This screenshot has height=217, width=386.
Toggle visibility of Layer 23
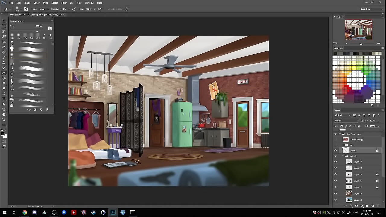pyautogui.click(x=335, y=162)
